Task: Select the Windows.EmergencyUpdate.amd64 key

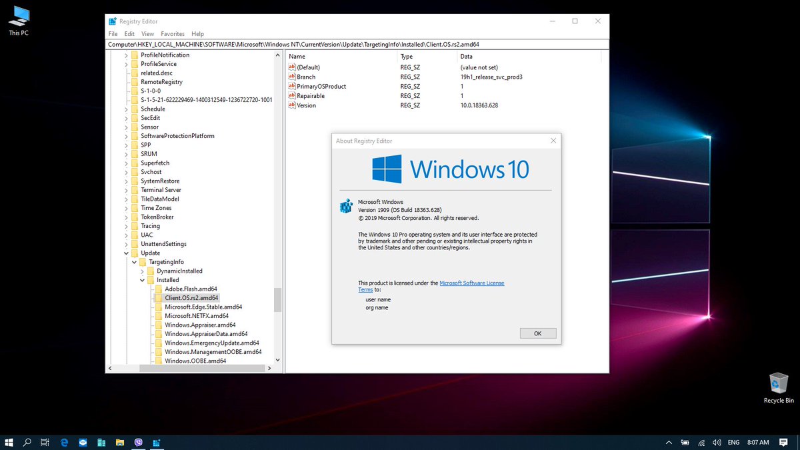Action: (x=211, y=343)
